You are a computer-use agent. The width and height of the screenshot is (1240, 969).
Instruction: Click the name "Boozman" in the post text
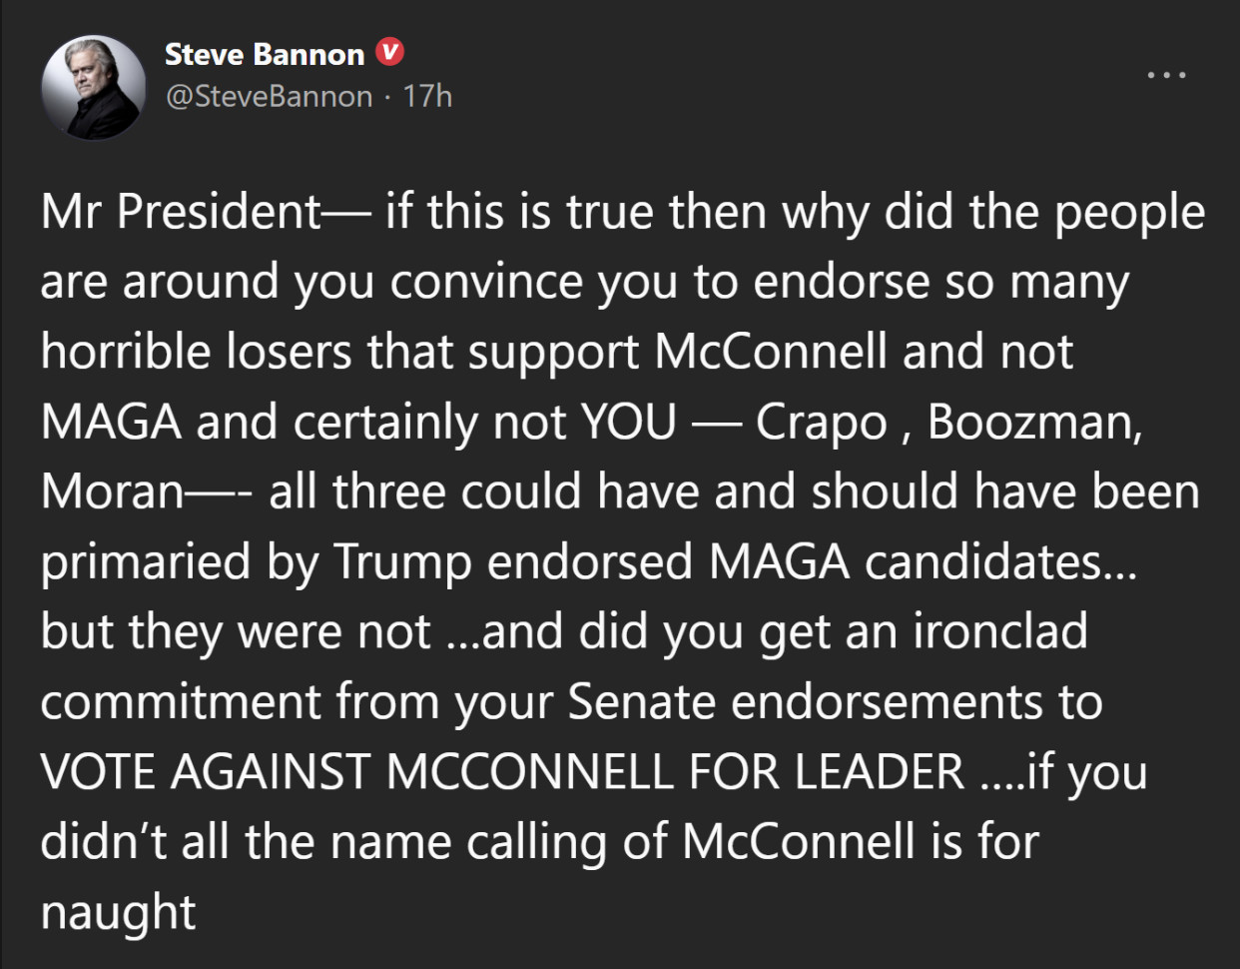point(1033,422)
